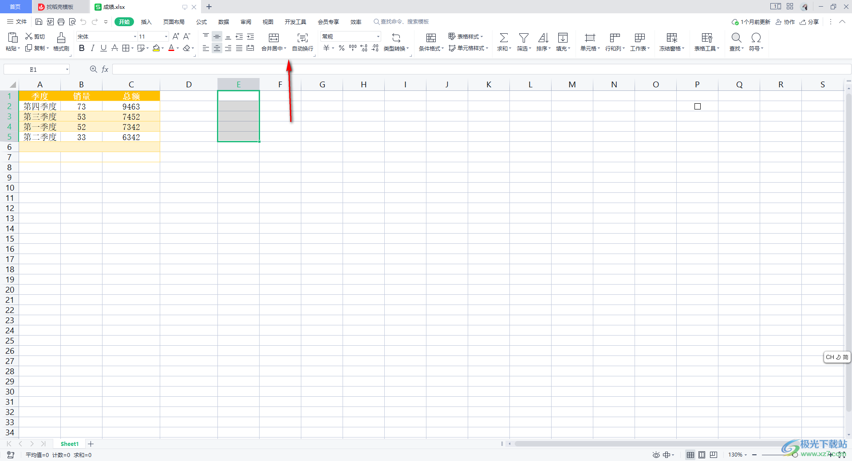Click the fill color yellow bucket

pyautogui.click(x=156, y=48)
